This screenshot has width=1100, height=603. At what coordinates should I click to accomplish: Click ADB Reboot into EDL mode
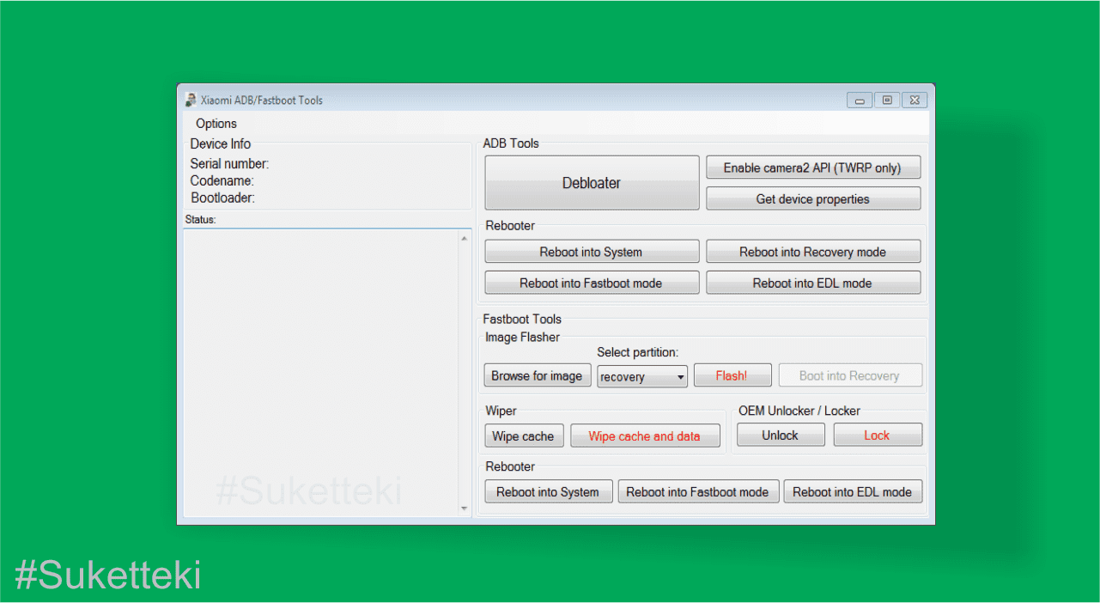point(812,283)
